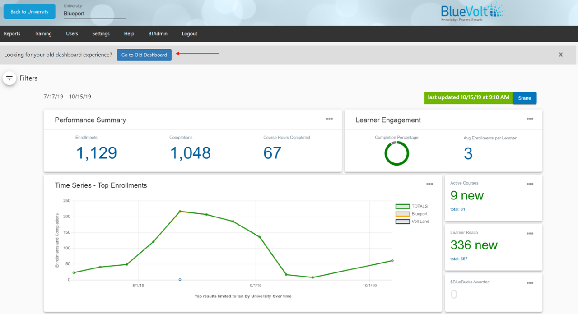
Task: Open the Users menu
Action: click(72, 34)
